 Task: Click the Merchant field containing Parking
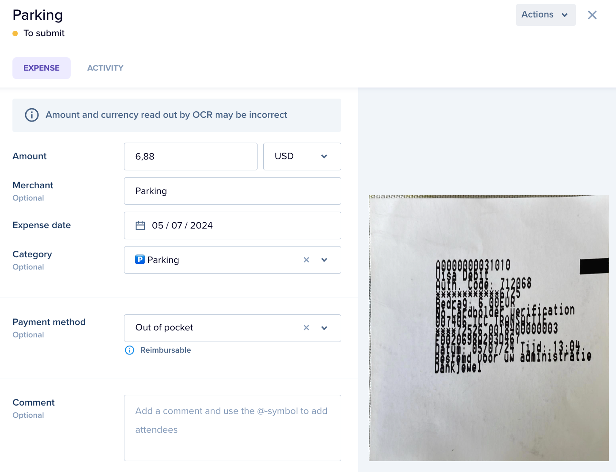pyautogui.click(x=232, y=191)
